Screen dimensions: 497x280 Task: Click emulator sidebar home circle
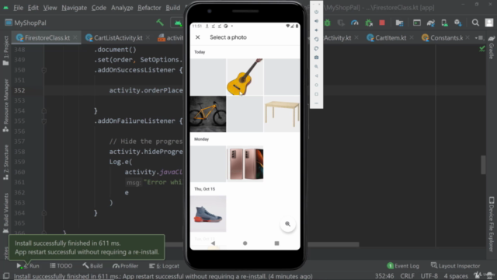[316, 85]
